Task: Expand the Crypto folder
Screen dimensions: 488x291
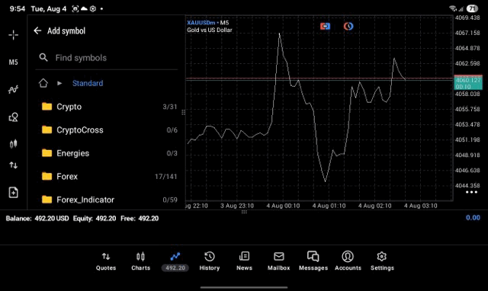Action: click(107, 107)
